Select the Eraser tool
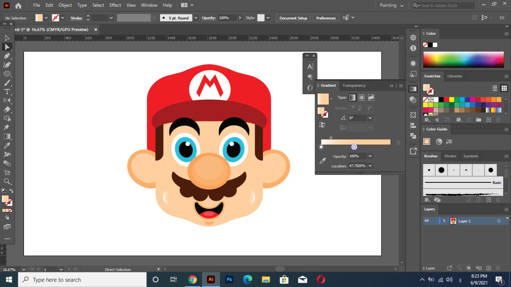The image size is (511, 287). click(x=7, y=109)
